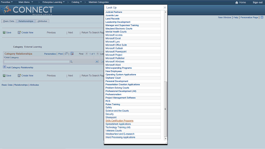Select Juvenile Law from lookup

(x=112, y=15)
